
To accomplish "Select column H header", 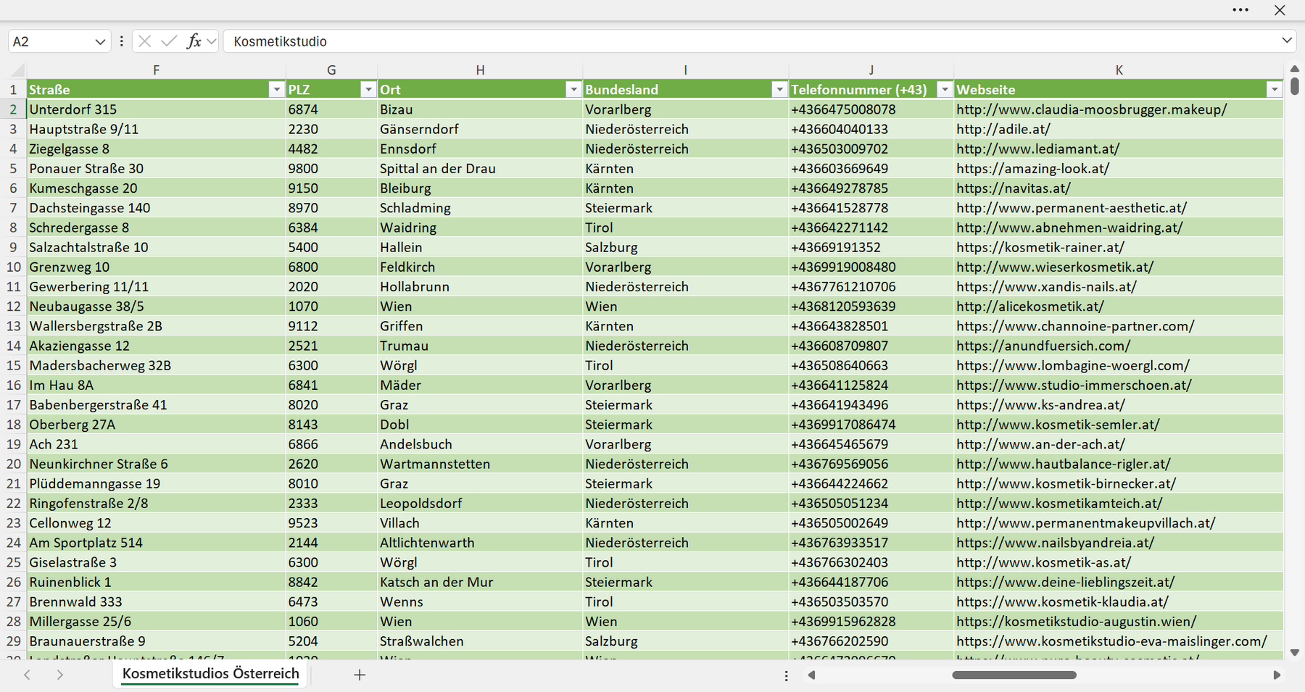I will (480, 70).
